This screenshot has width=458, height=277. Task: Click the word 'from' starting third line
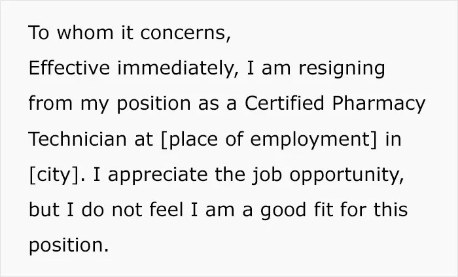click(50, 103)
